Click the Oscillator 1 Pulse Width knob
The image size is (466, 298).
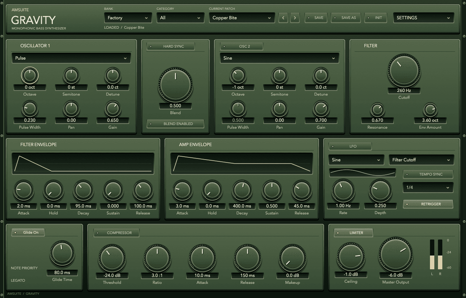coord(30,109)
